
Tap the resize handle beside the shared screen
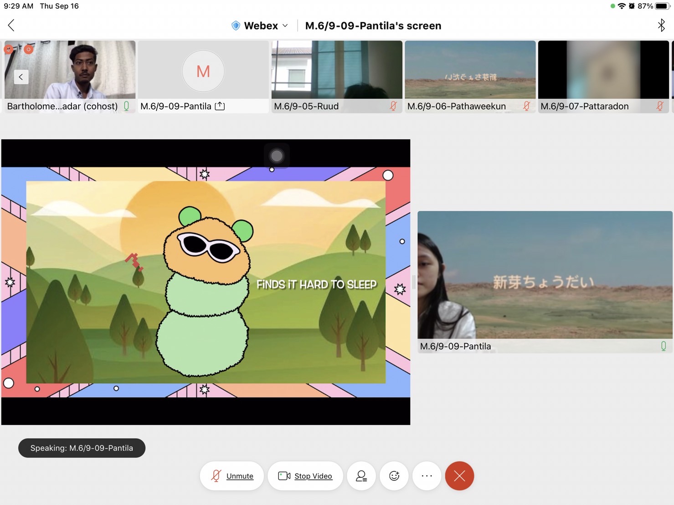click(414, 282)
